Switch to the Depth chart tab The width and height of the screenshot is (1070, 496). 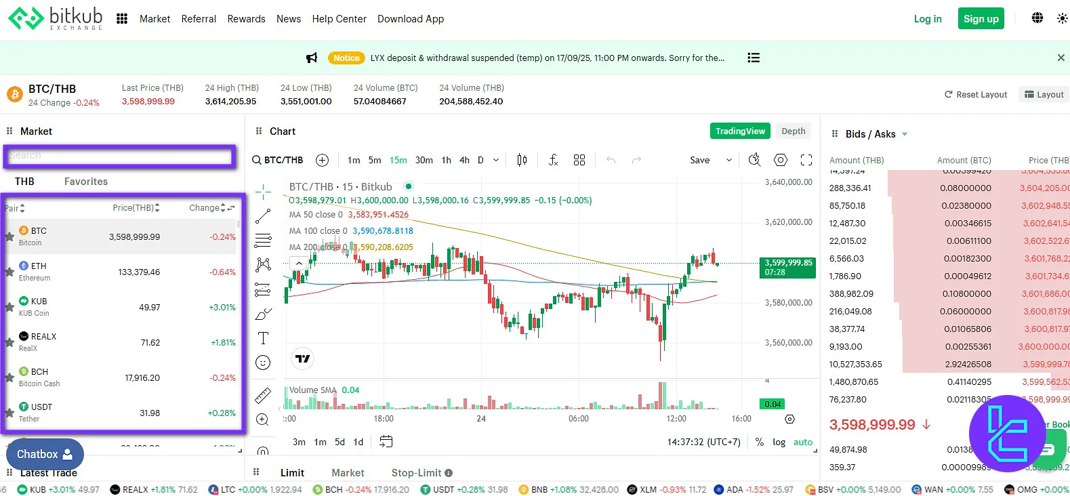click(793, 131)
